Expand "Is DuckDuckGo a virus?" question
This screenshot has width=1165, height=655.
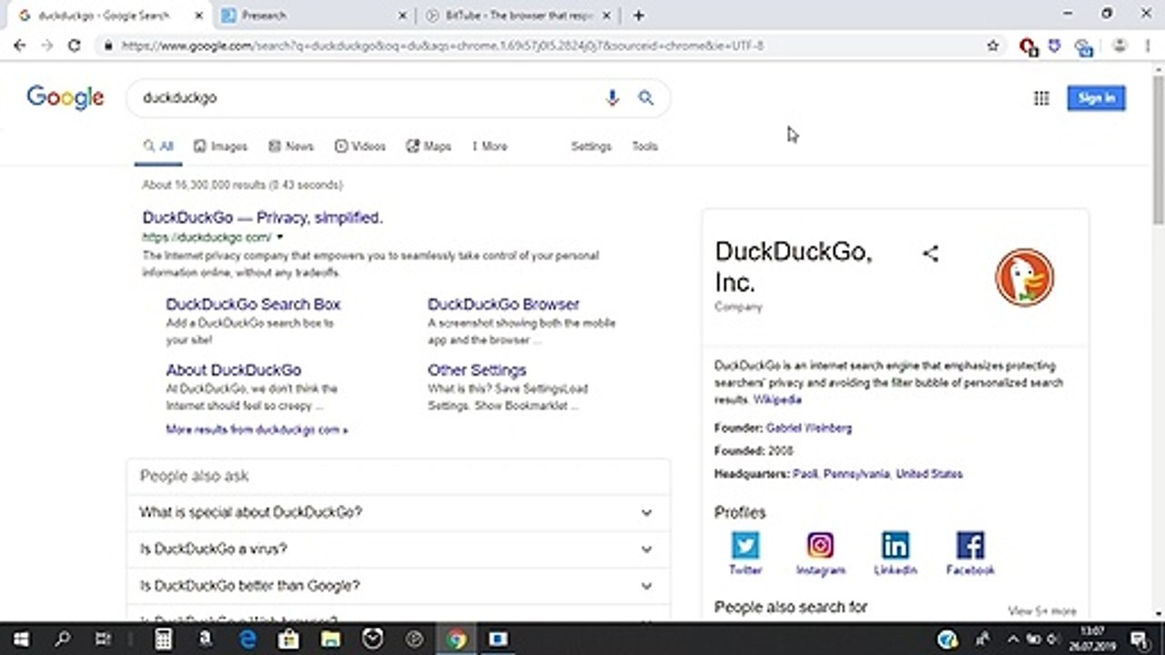[399, 549]
